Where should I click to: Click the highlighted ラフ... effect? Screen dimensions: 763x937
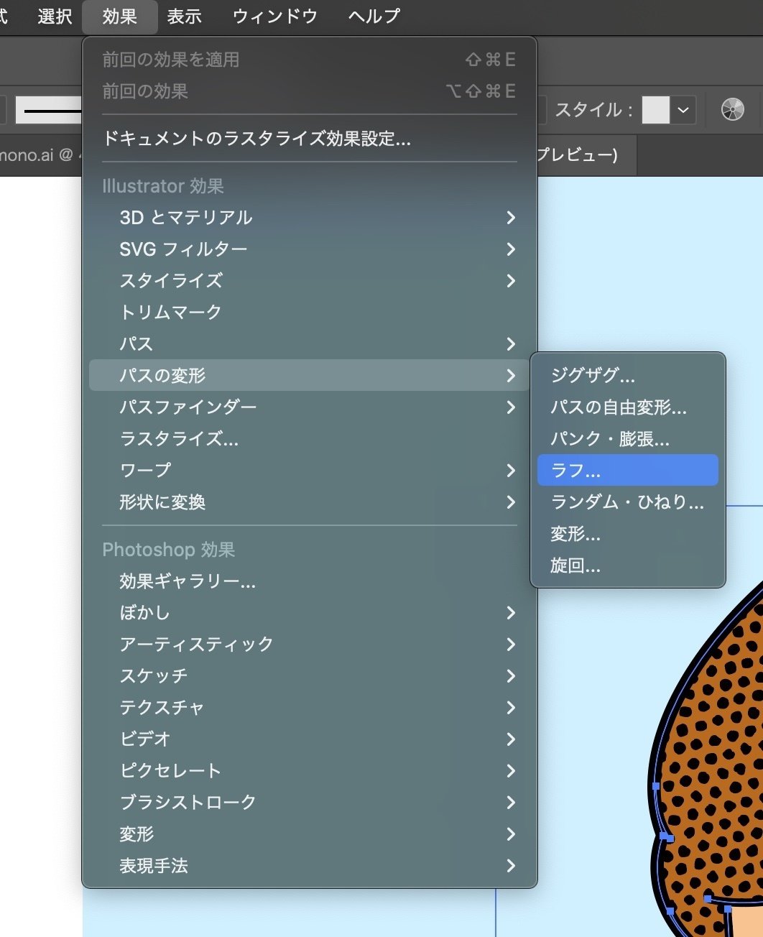(x=628, y=470)
